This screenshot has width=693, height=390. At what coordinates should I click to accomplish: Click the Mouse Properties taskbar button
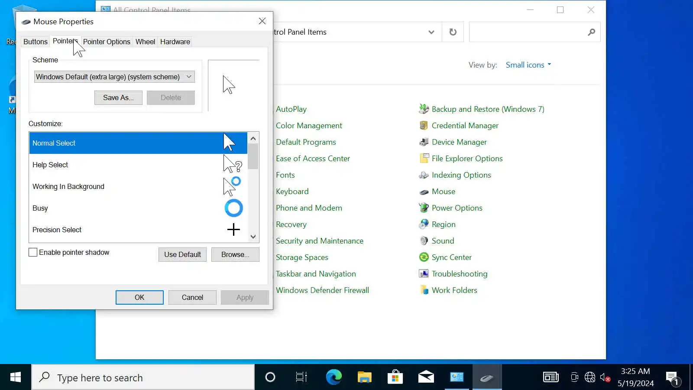coord(487,377)
